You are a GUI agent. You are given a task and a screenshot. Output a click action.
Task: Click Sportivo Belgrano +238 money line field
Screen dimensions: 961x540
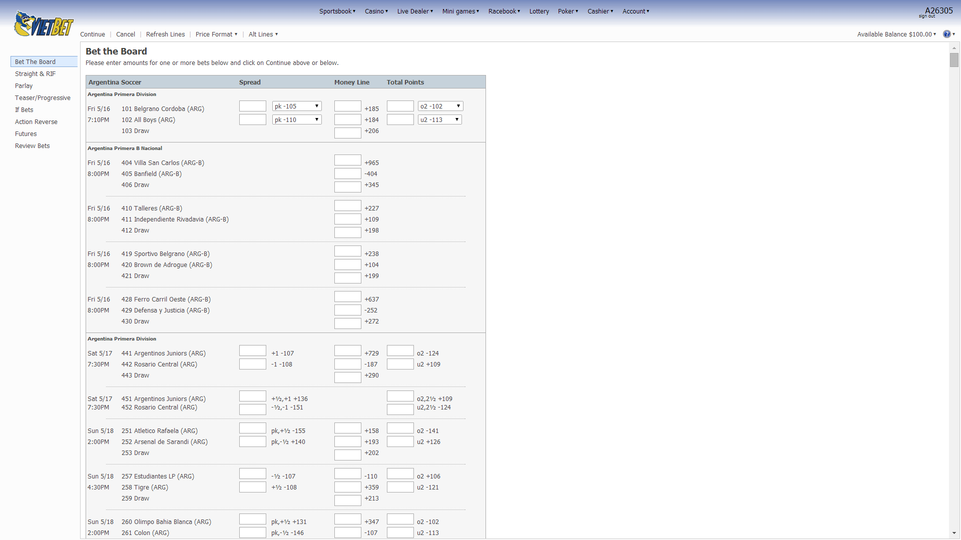coord(348,251)
